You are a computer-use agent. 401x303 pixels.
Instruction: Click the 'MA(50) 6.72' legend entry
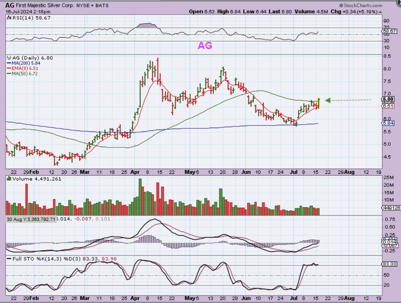coord(24,73)
